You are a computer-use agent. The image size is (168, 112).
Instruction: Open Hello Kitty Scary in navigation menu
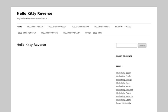click(x=71, y=33)
